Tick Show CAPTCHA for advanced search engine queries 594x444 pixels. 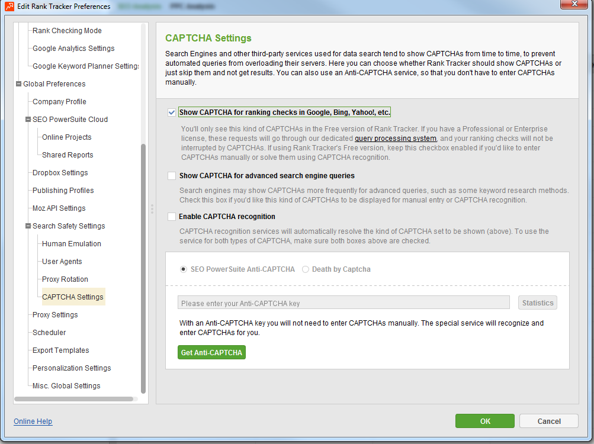(x=172, y=176)
